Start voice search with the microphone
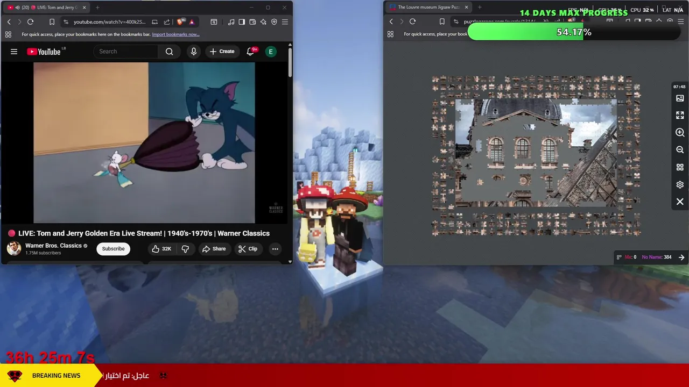 [194, 52]
